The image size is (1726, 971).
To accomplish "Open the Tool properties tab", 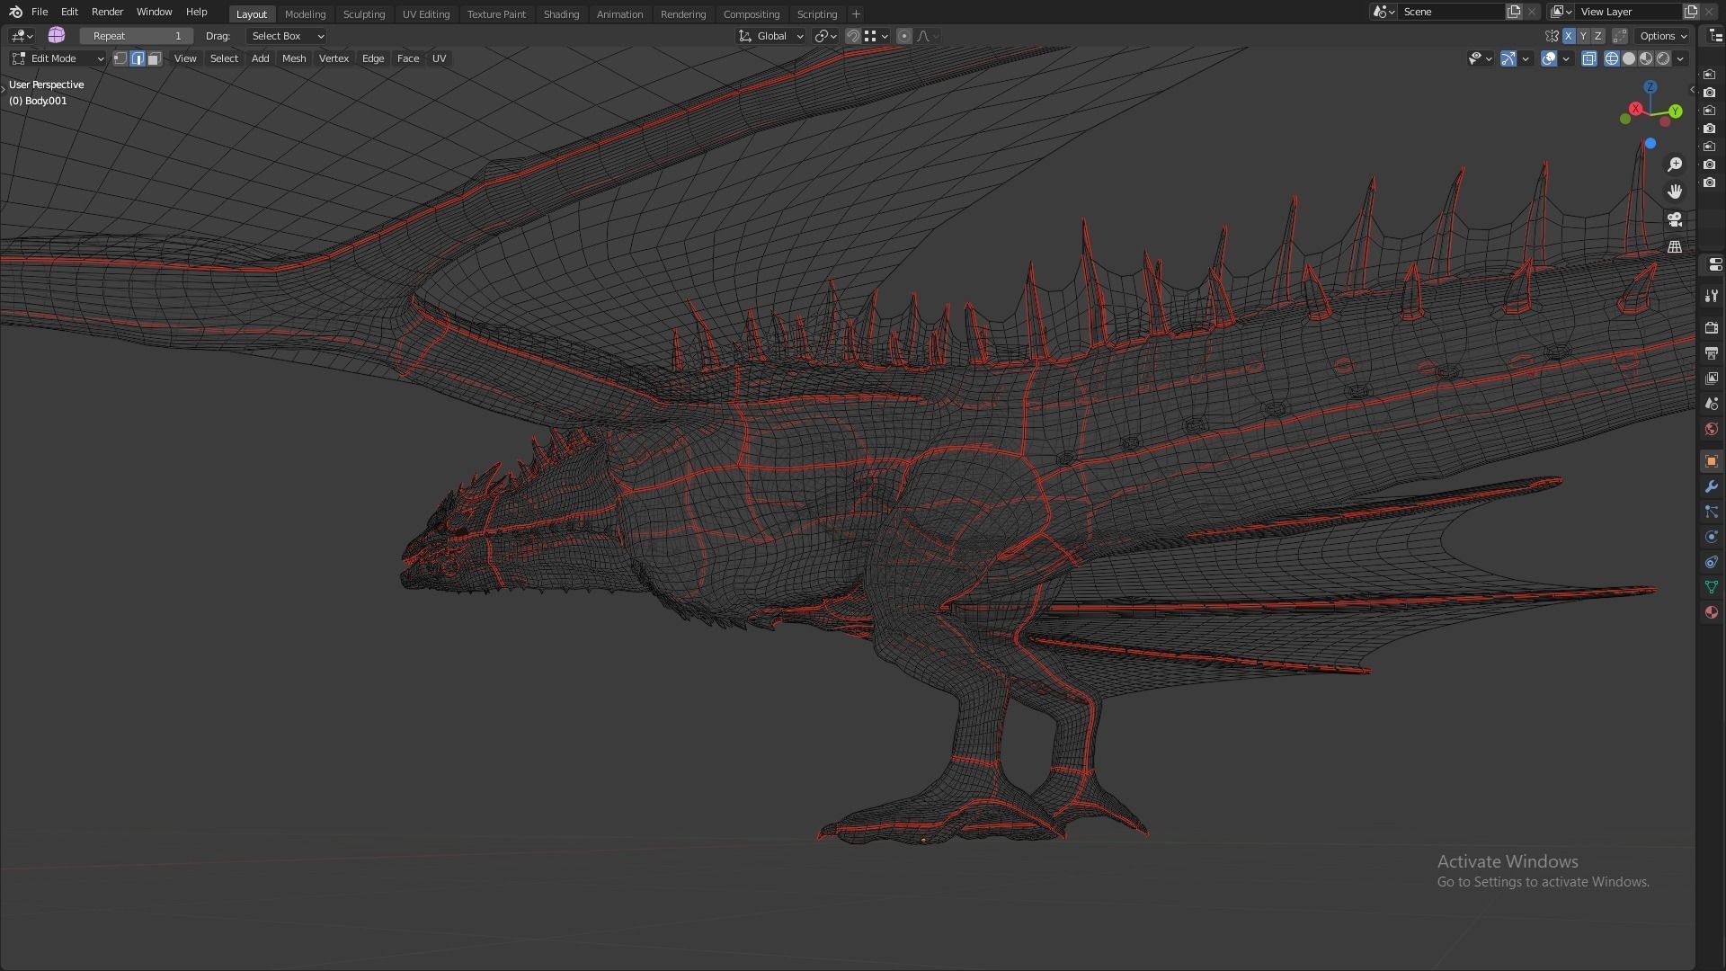I will [1712, 296].
